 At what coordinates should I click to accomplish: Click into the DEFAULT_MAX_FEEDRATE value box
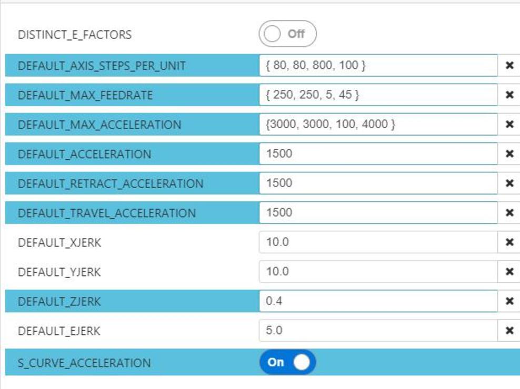[x=378, y=95]
